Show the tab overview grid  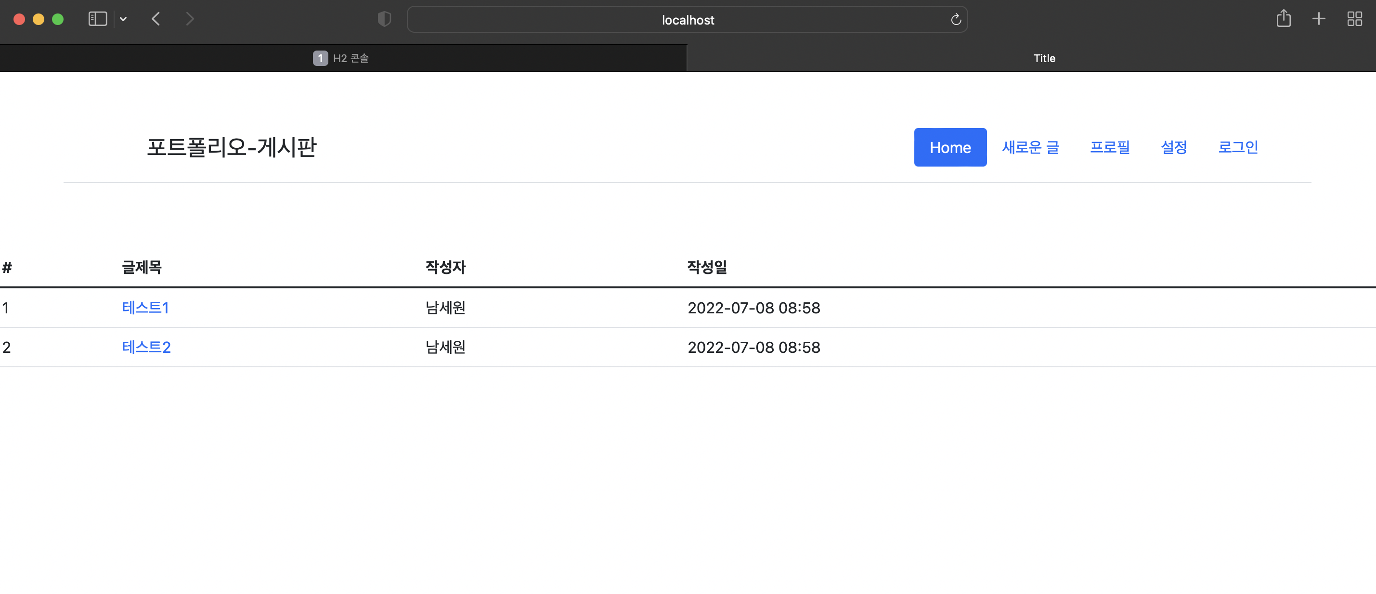point(1354,19)
